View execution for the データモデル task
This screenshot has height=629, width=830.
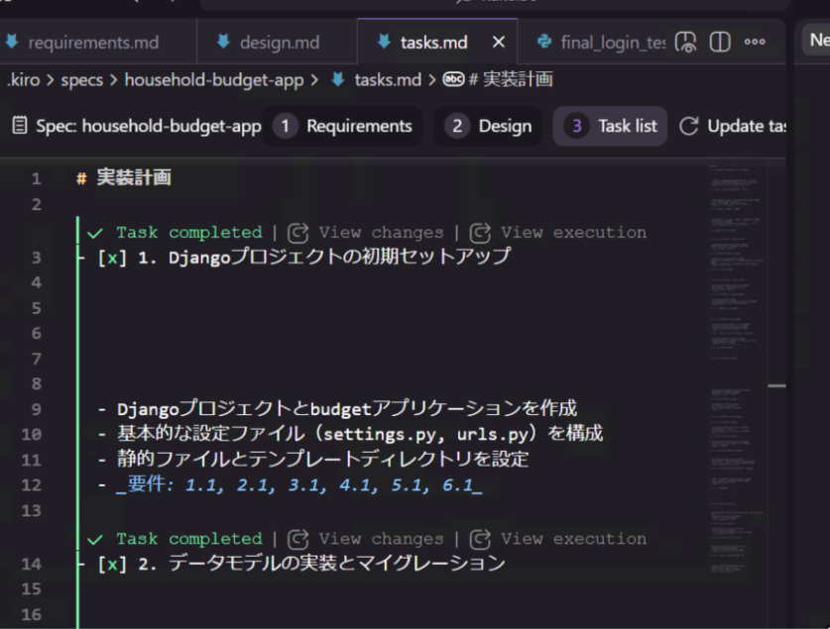(x=573, y=539)
